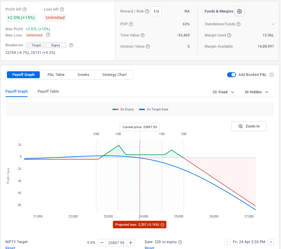Show Intrinsic Value help icon
The width and height of the screenshot is (281, 249).
tap(148, 47)
